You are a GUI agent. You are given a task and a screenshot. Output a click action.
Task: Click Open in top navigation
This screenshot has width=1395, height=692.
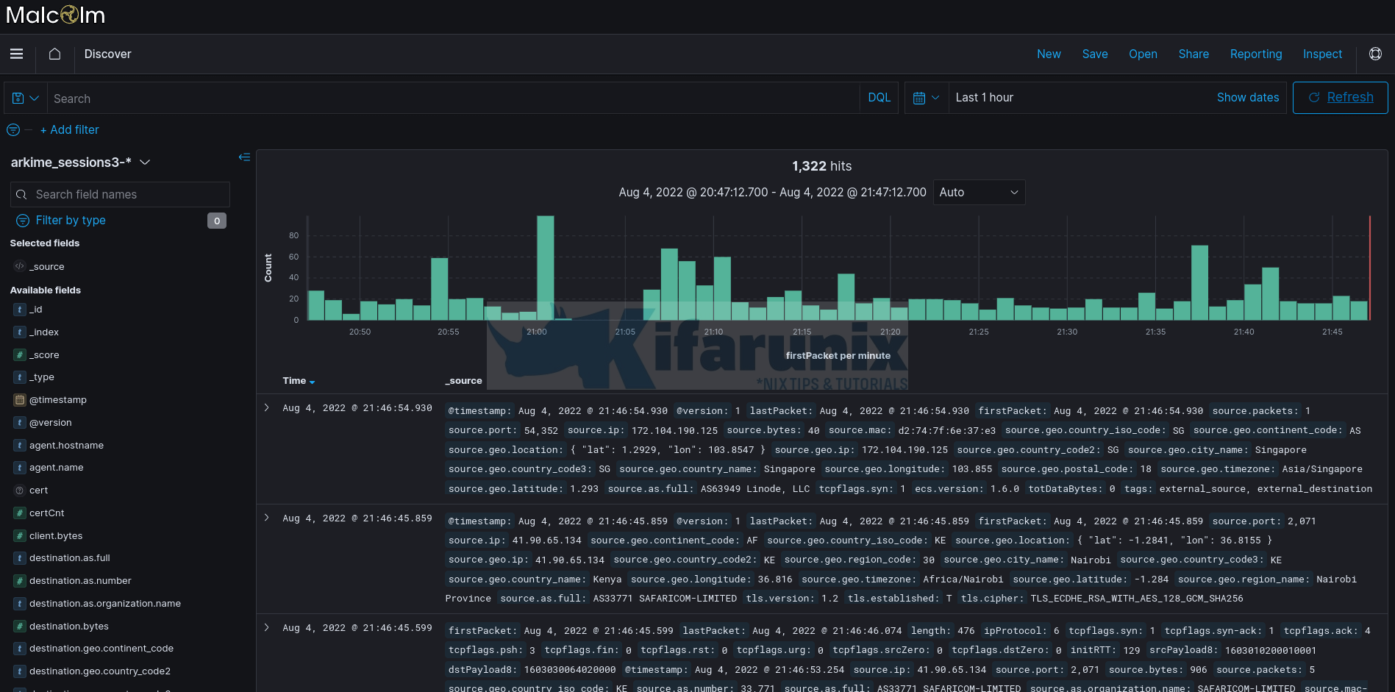pyautogui.click(x=1143, y=54)
